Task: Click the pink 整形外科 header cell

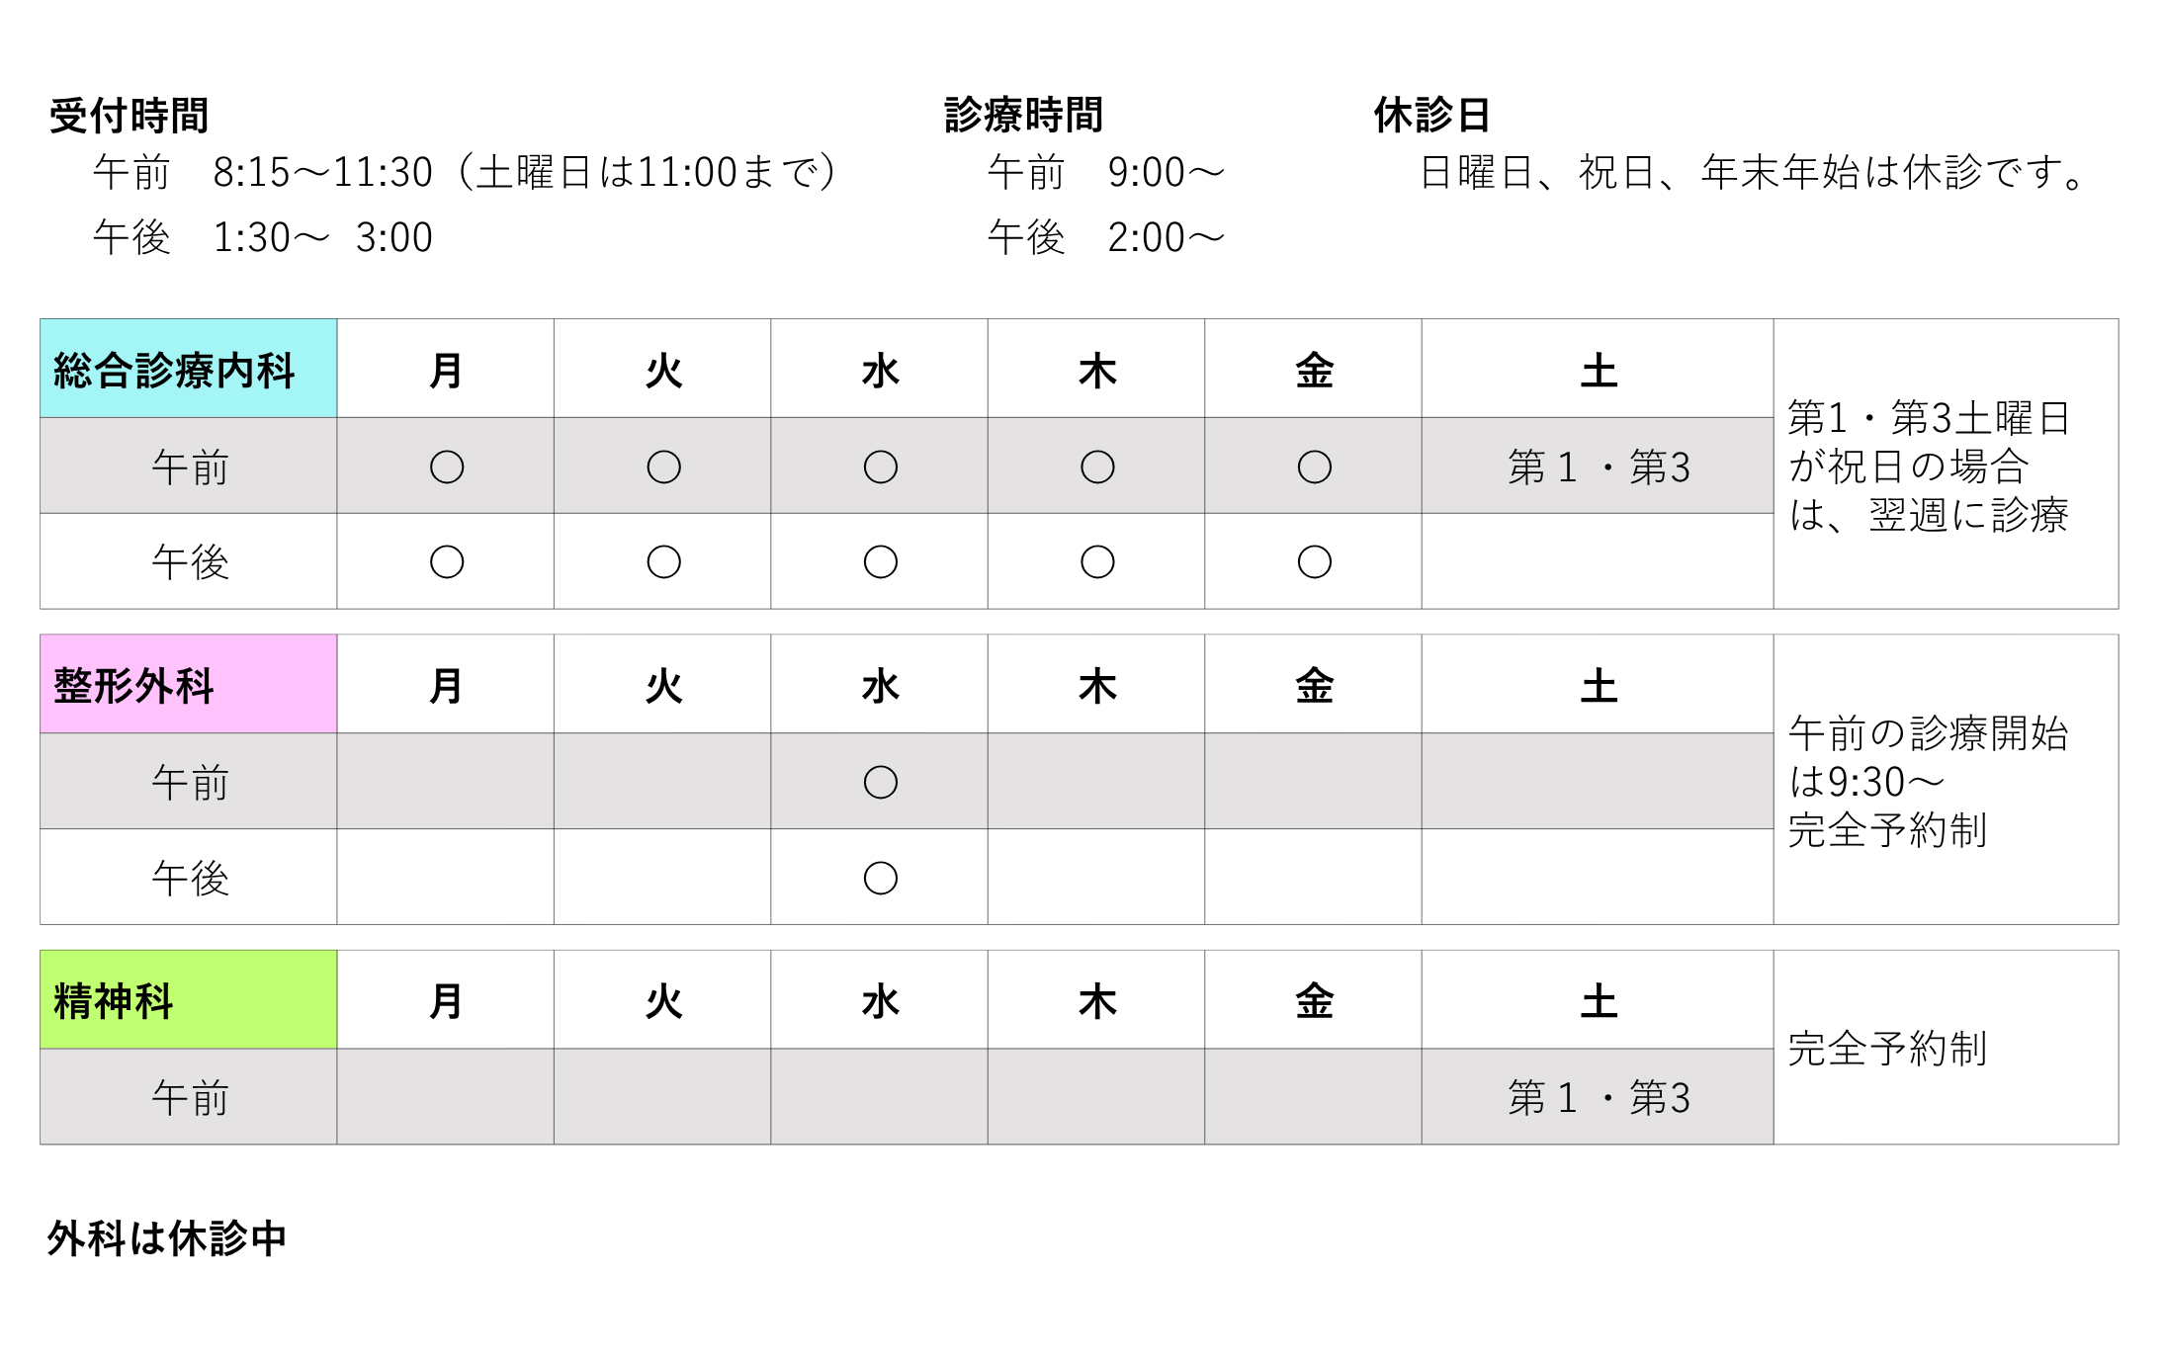Action: (187, 685)
